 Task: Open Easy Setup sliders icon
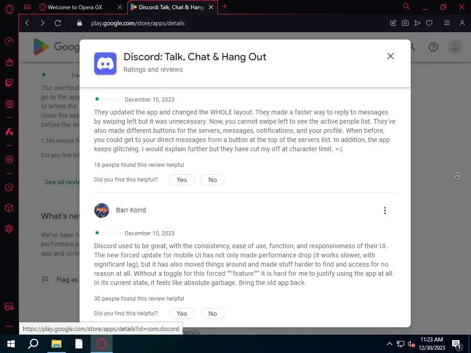tap(447, 23)
